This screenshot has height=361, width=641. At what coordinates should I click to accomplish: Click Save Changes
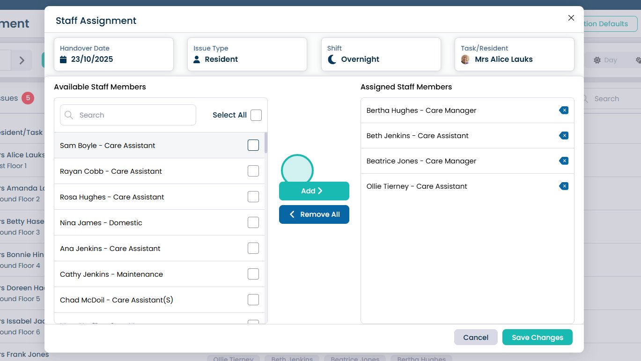pyautogui.click(x=537, y=338)
